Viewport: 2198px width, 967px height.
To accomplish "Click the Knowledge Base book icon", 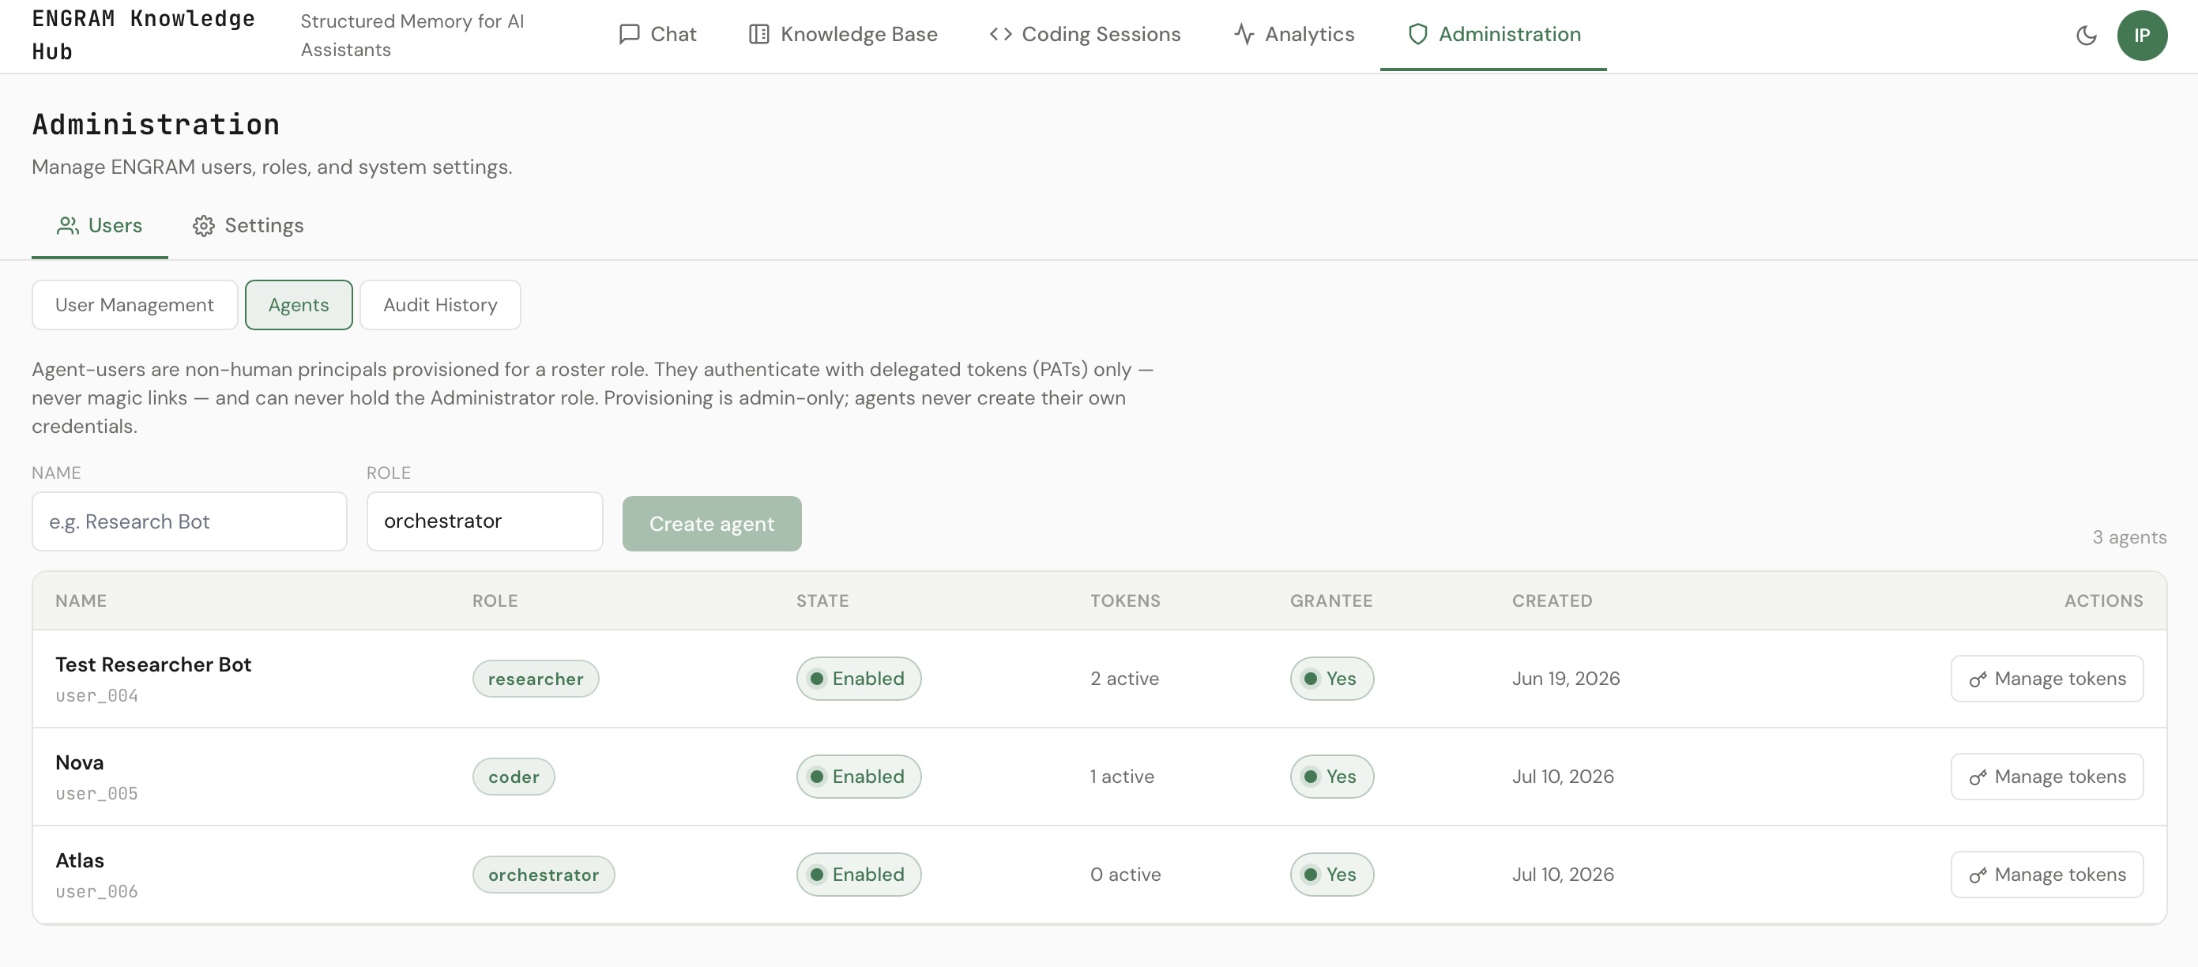I will [x=758, y=34].
